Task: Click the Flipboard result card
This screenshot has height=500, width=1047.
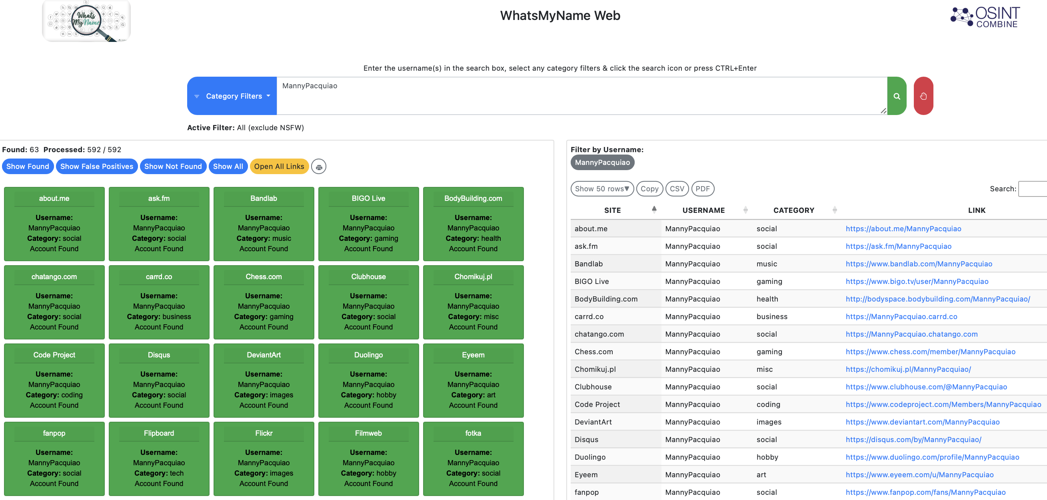Action: [159, 459]
